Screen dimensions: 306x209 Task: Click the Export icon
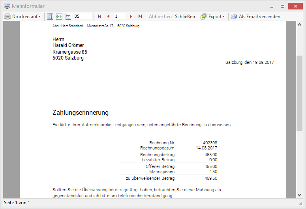coord(203,17)
